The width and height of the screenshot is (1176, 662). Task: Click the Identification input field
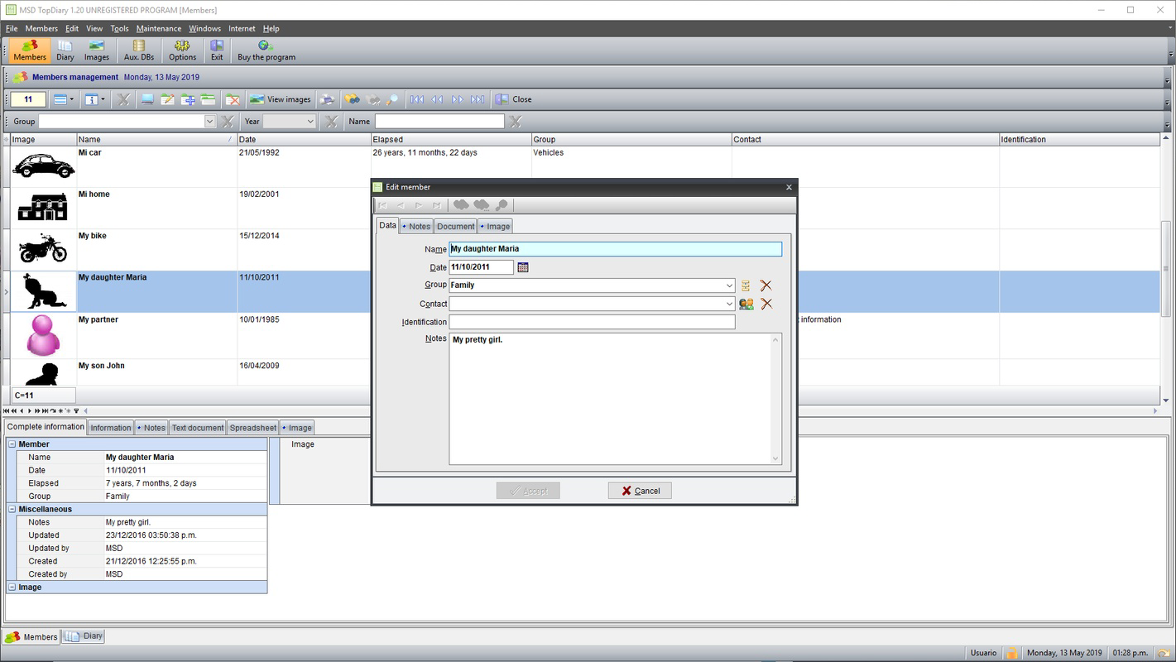[x=592, y=322]
